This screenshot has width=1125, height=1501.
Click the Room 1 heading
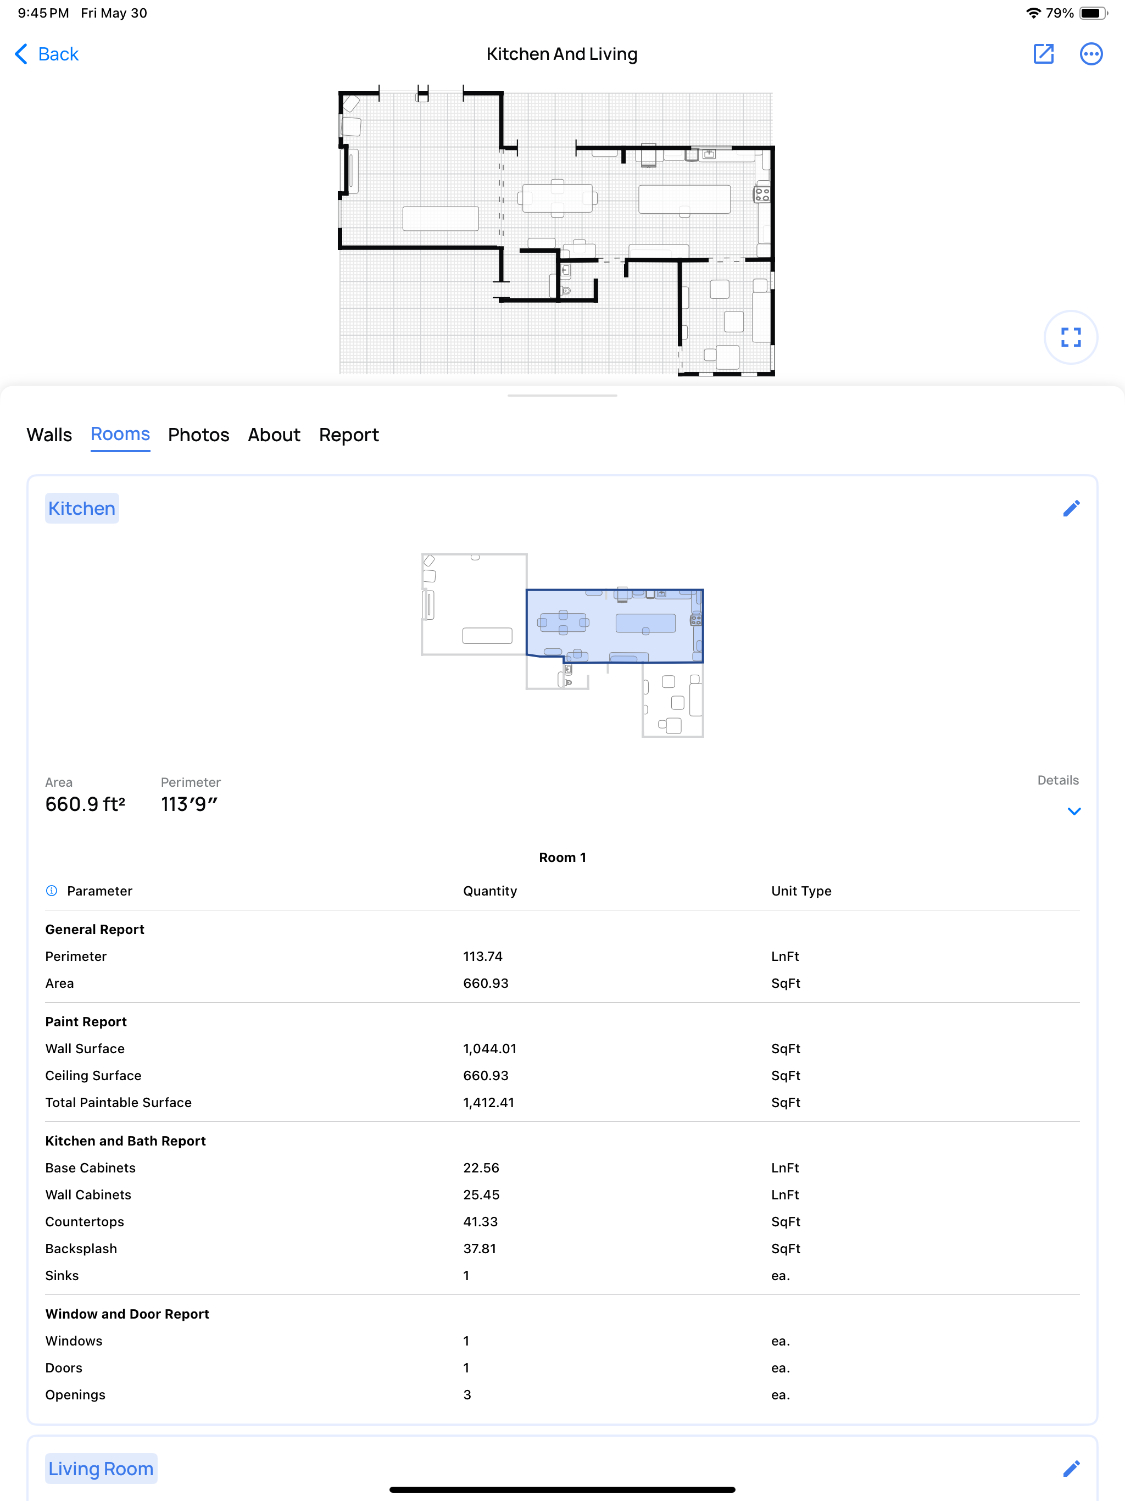562,857
